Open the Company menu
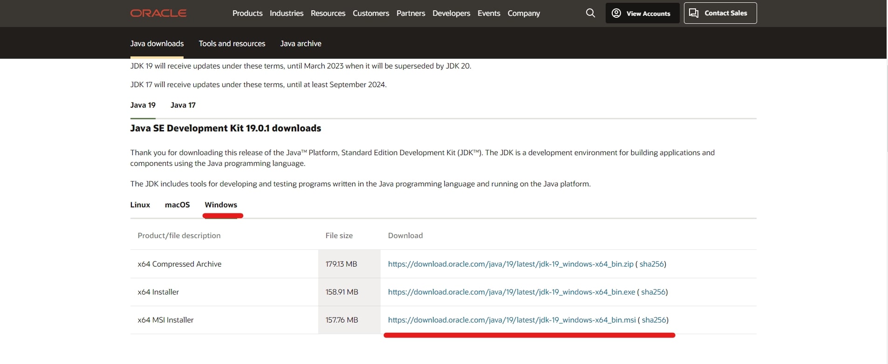This screenshot has height=364, width=888. click(524, 13)
